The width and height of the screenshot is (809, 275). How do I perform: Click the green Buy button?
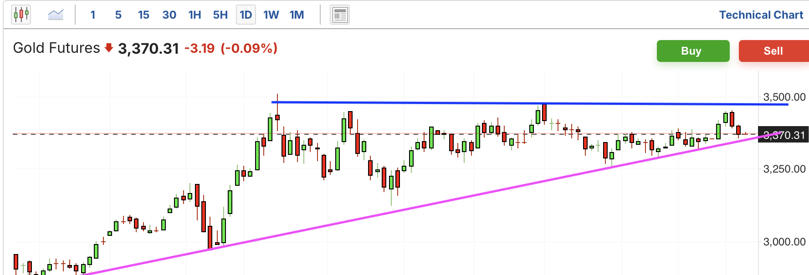click(x=693, y=51)
